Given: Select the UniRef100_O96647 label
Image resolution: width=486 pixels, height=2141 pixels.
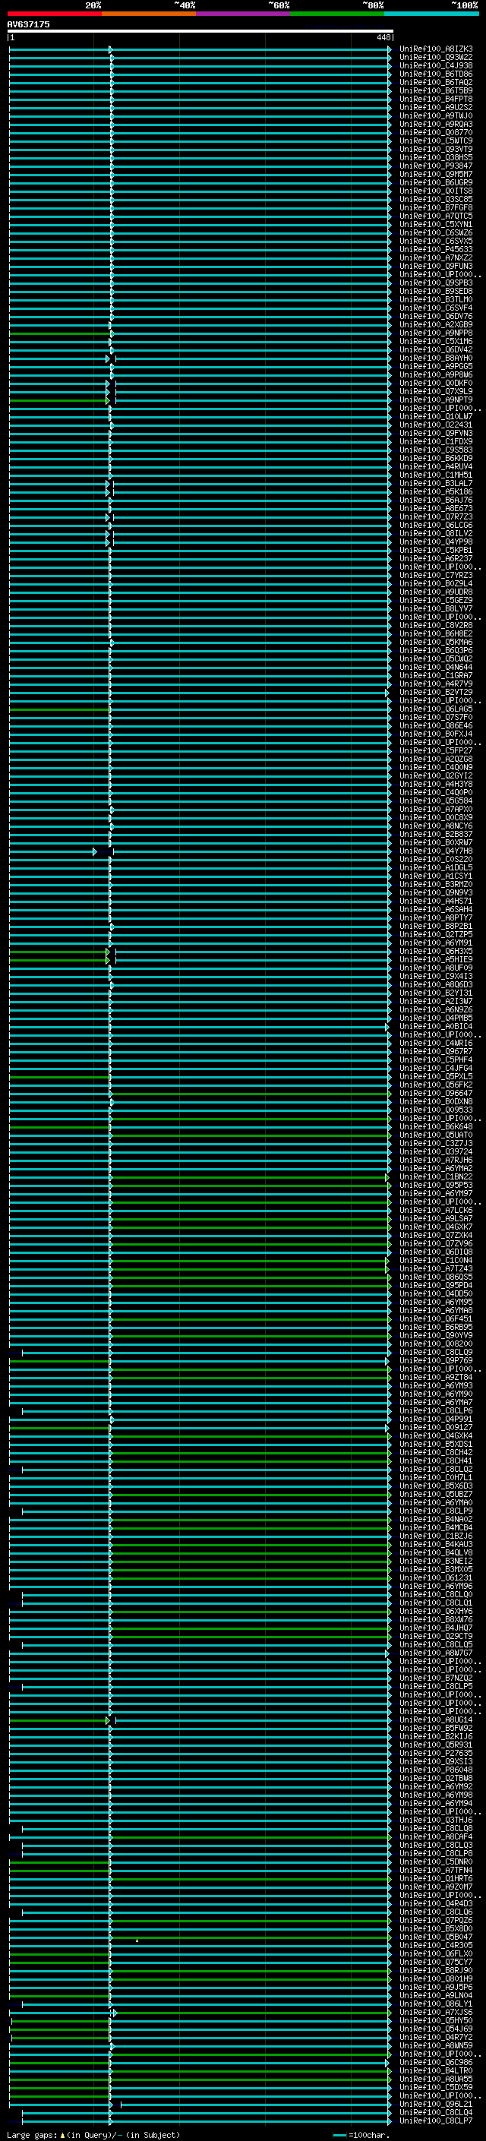Looking at the screenshot, I should coord(436,1093).
